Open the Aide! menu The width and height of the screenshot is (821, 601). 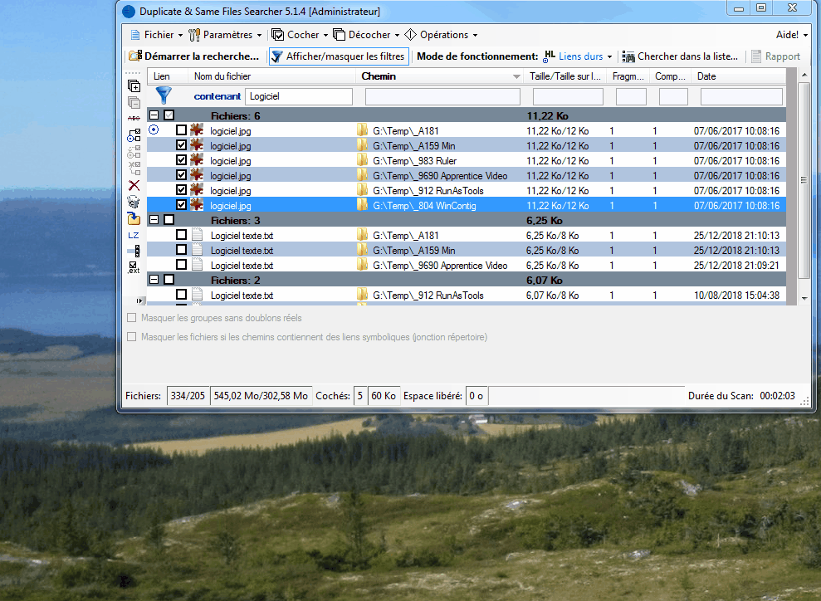point(791,35)
